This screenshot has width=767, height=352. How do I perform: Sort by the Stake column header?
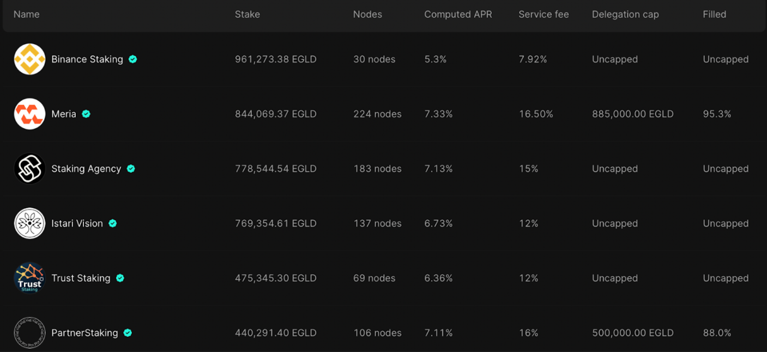pyautogui.click(x=247, y=15)
